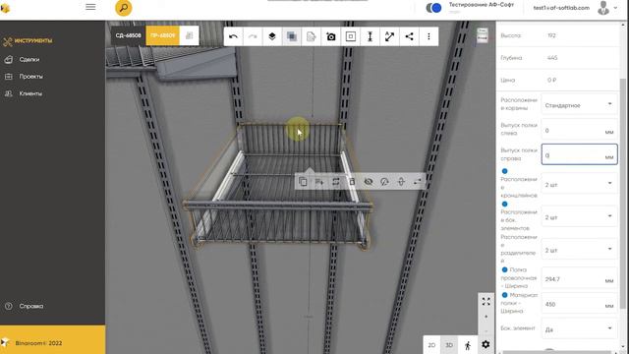Click the rotate icon in object toolbar
This screenshot has height=354, width=629.
tap(384, 182)
